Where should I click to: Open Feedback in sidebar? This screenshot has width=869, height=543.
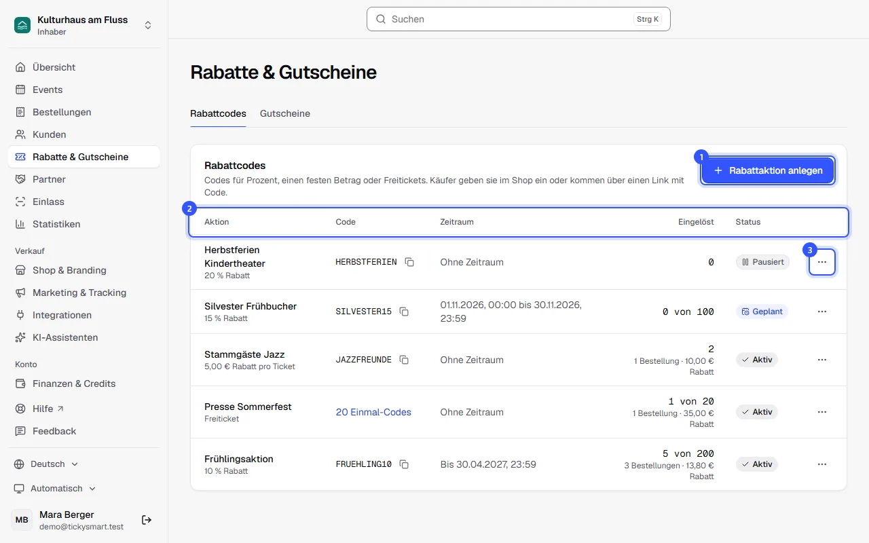(84, 431)
